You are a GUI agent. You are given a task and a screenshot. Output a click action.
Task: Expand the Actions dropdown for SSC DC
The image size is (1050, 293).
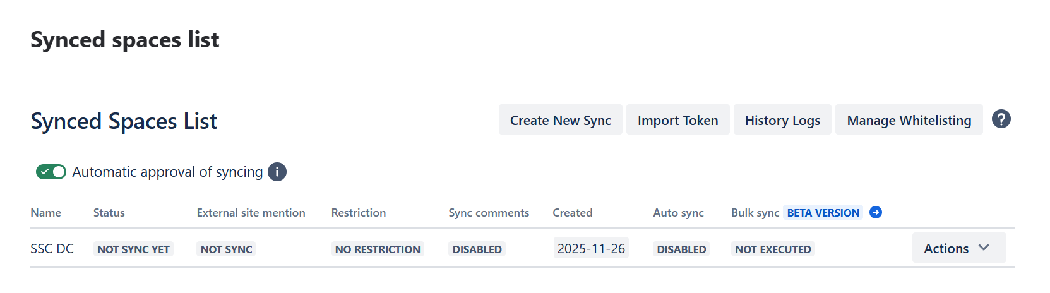point(958,248)
